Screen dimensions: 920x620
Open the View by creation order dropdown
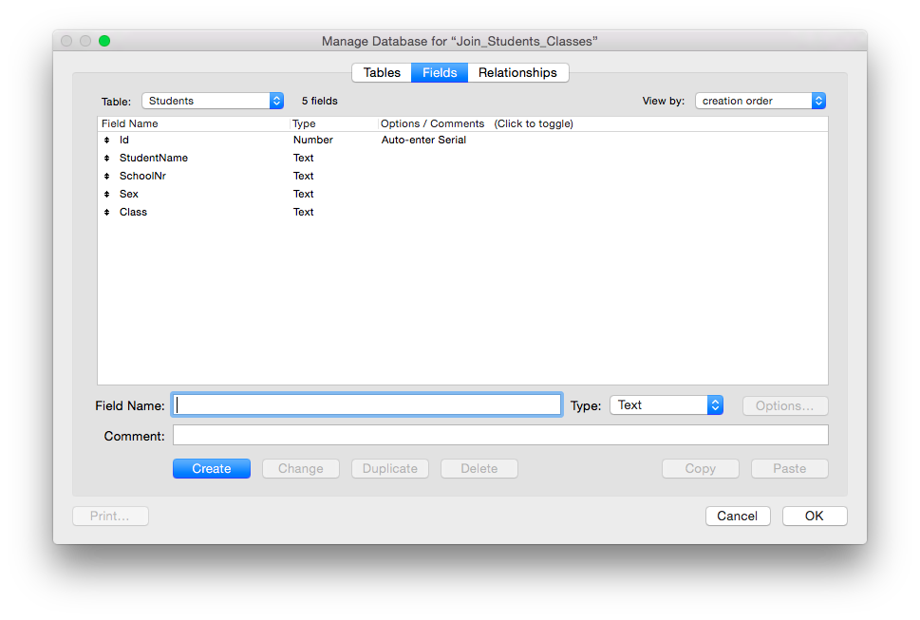point(760,101)
